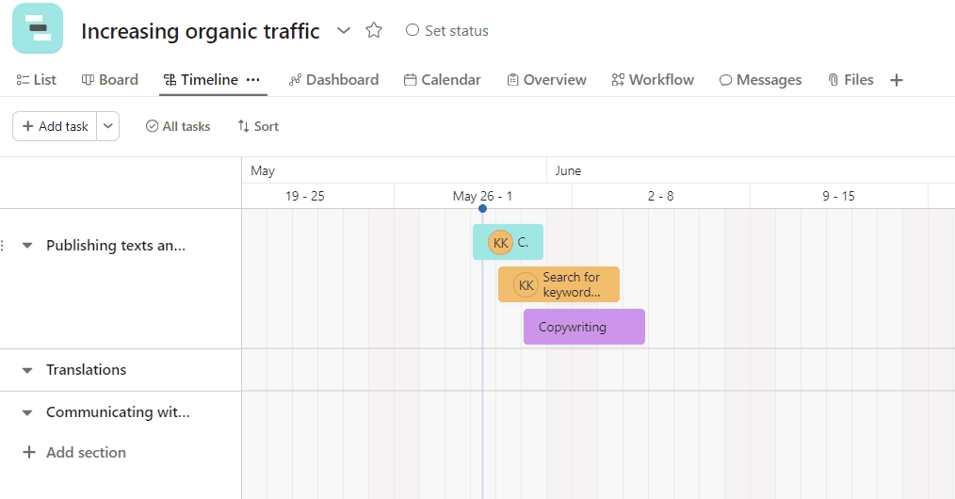
Task: Open the Files tab
Action: coord(850,80)
